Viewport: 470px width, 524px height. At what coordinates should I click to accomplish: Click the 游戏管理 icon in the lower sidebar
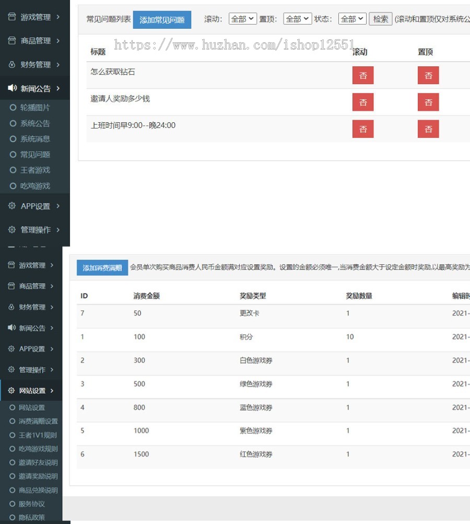pyautogui.click(x=11, y=265)
